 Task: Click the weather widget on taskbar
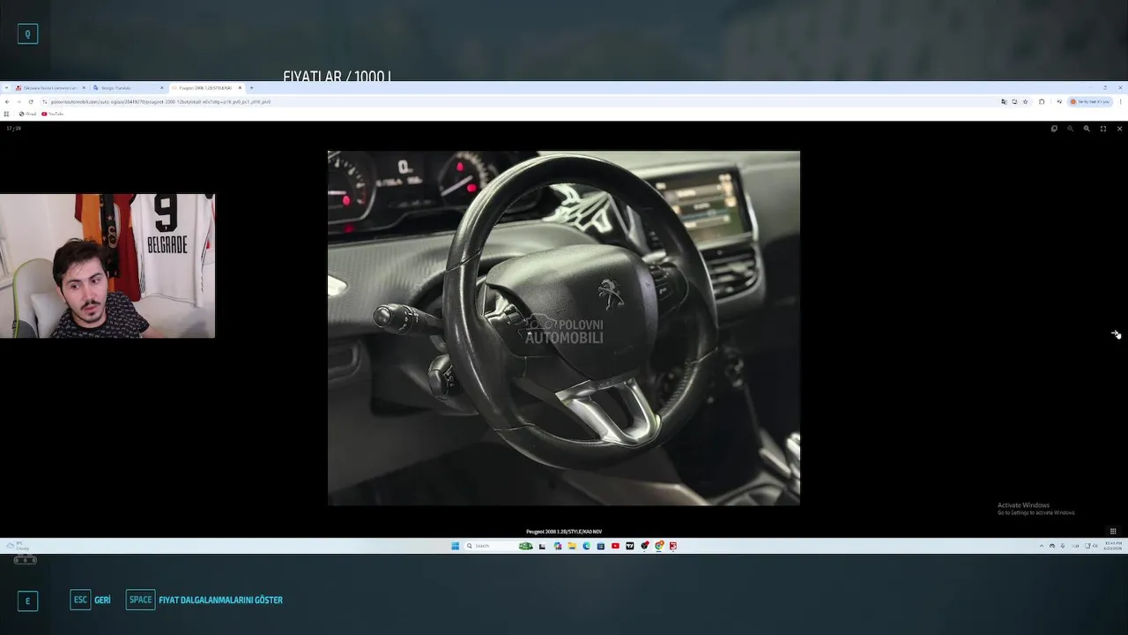pyautogui.click(x=18, y=546)
